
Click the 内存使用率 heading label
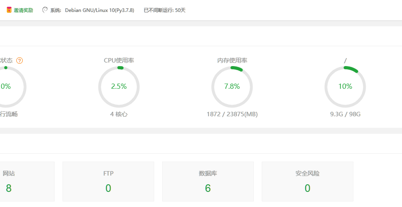tap(232, 61)
